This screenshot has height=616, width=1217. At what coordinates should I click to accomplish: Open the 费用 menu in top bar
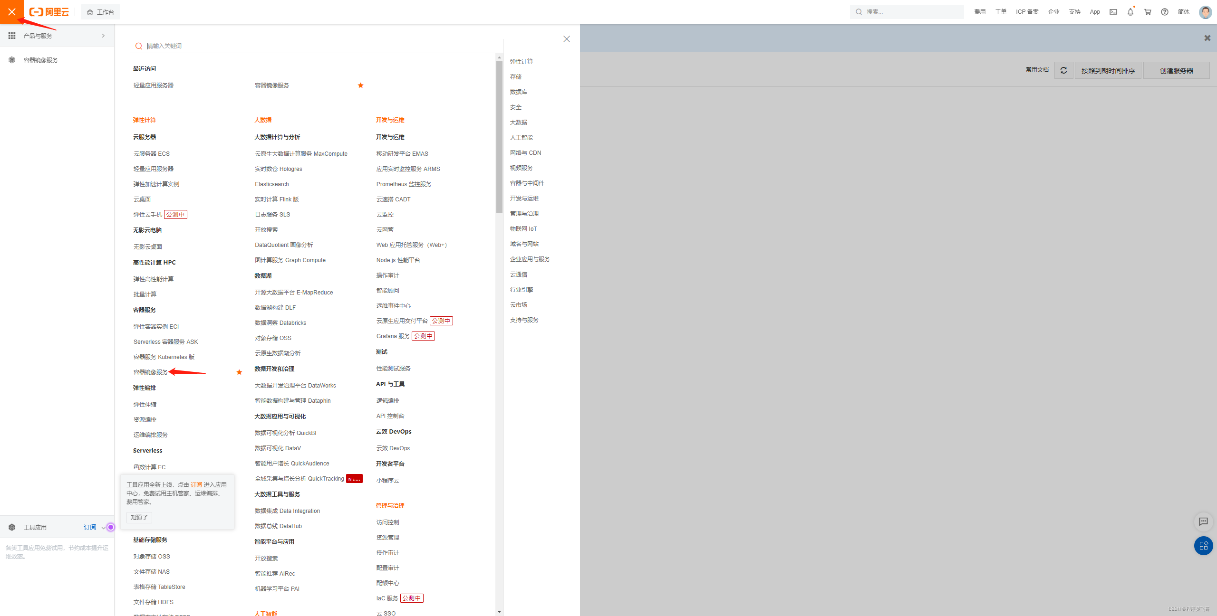[x=980, y=12]
